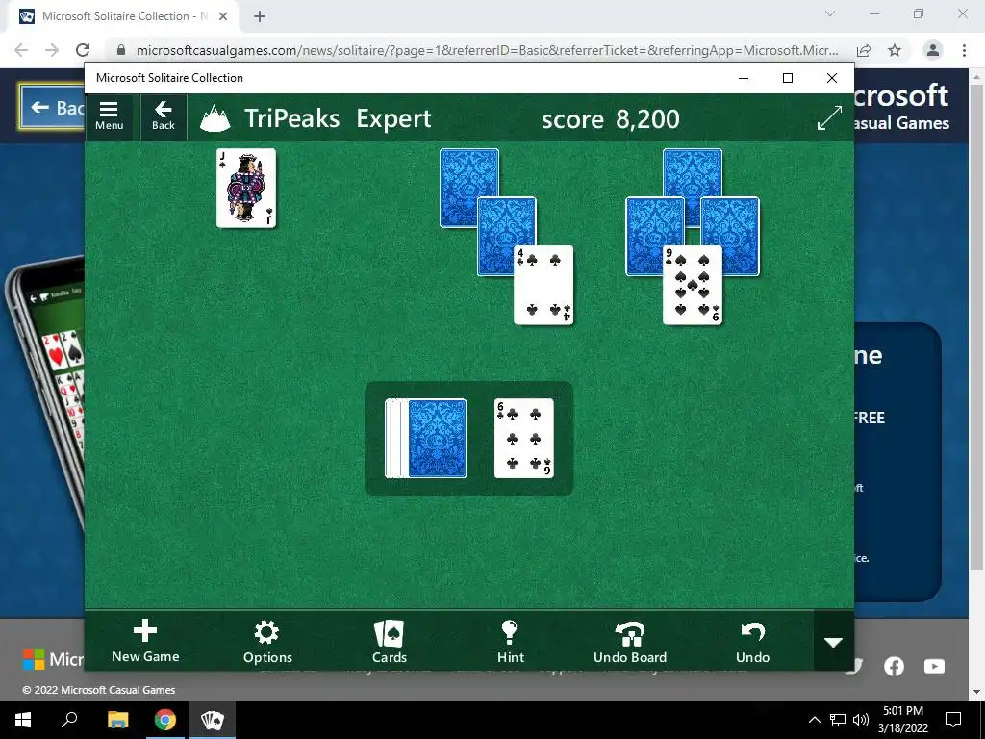Open the Windows Start menu

click(x=23, y=720)
